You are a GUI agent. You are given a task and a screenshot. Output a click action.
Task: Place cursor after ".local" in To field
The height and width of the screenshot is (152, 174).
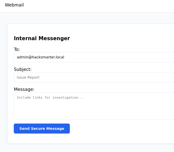click(65, 57)
